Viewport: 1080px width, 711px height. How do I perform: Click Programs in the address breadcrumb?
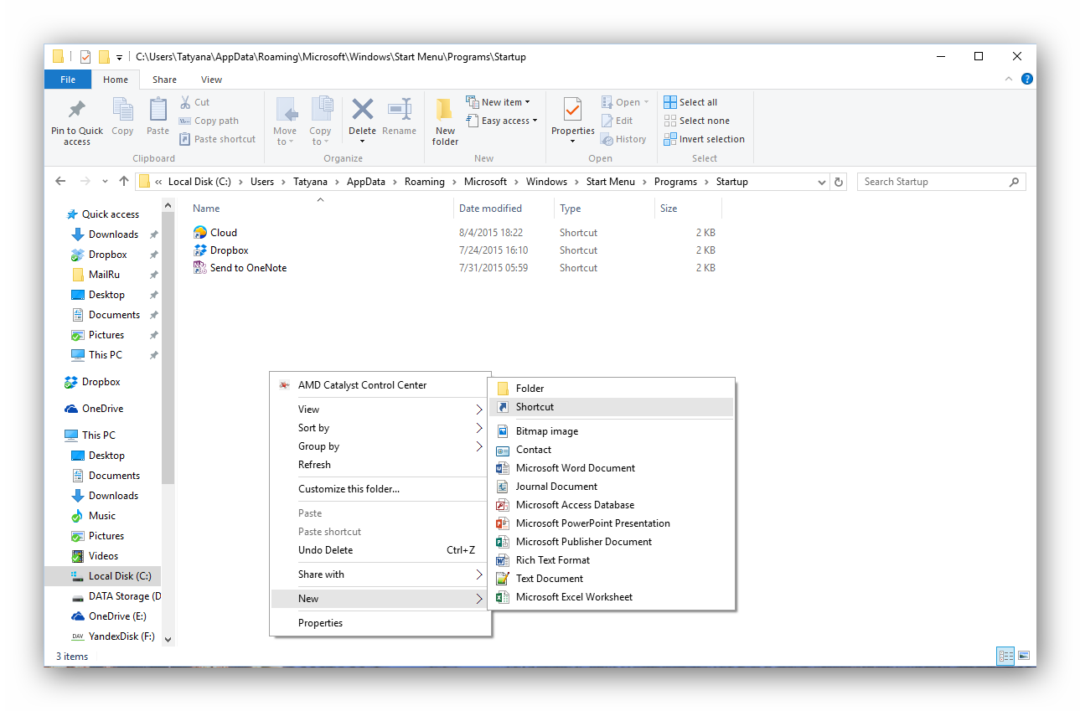pyautogui.click(x=675, y=182)
